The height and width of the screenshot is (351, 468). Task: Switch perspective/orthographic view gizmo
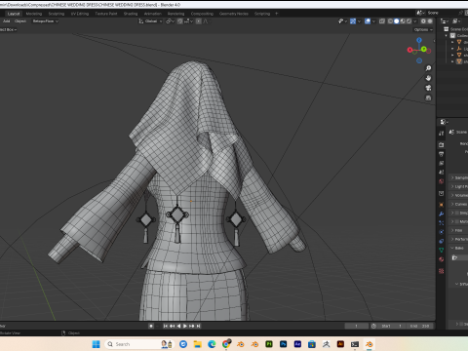coord(428,97)
